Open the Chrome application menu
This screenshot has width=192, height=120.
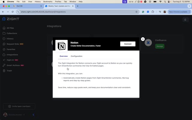click(10, 1)
